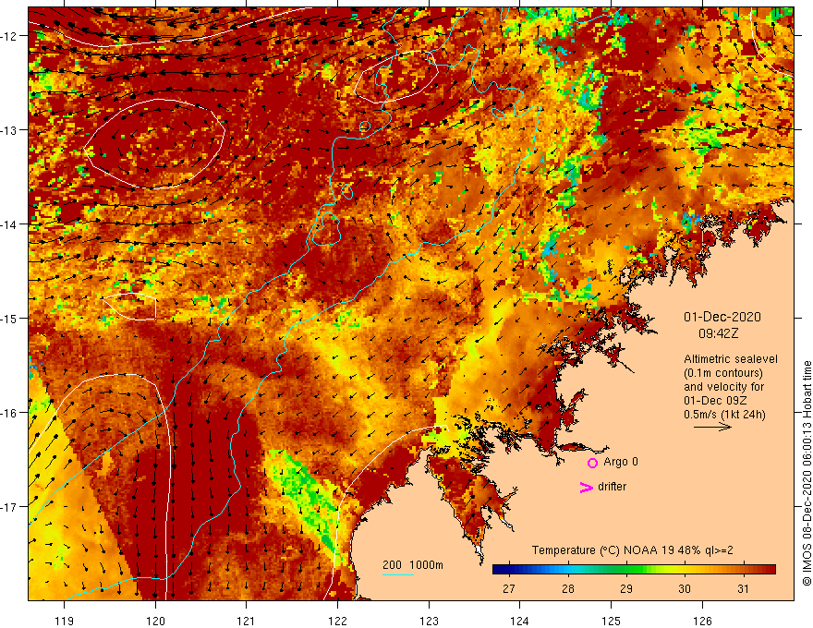Click the '01-Dec 09Z' text line
The width and height of the screenshot is (813, 628).
(x=715, y=401)
